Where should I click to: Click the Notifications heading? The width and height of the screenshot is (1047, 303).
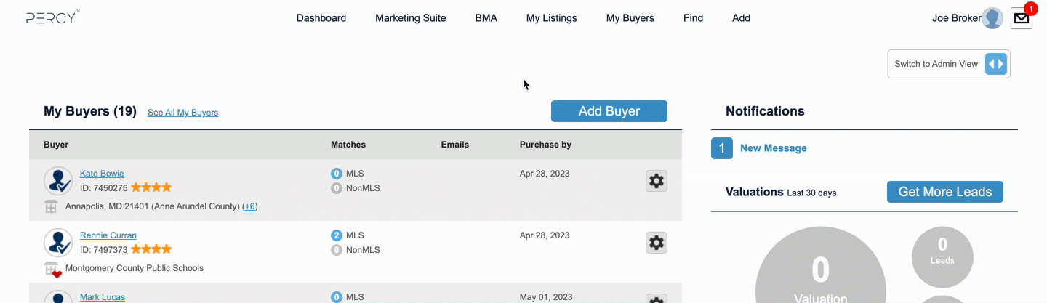click(x=765, y=111)
